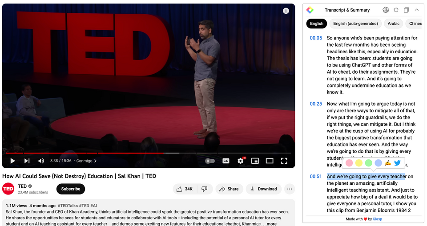Click the #TED hashtag link

(x=84, y=206)
